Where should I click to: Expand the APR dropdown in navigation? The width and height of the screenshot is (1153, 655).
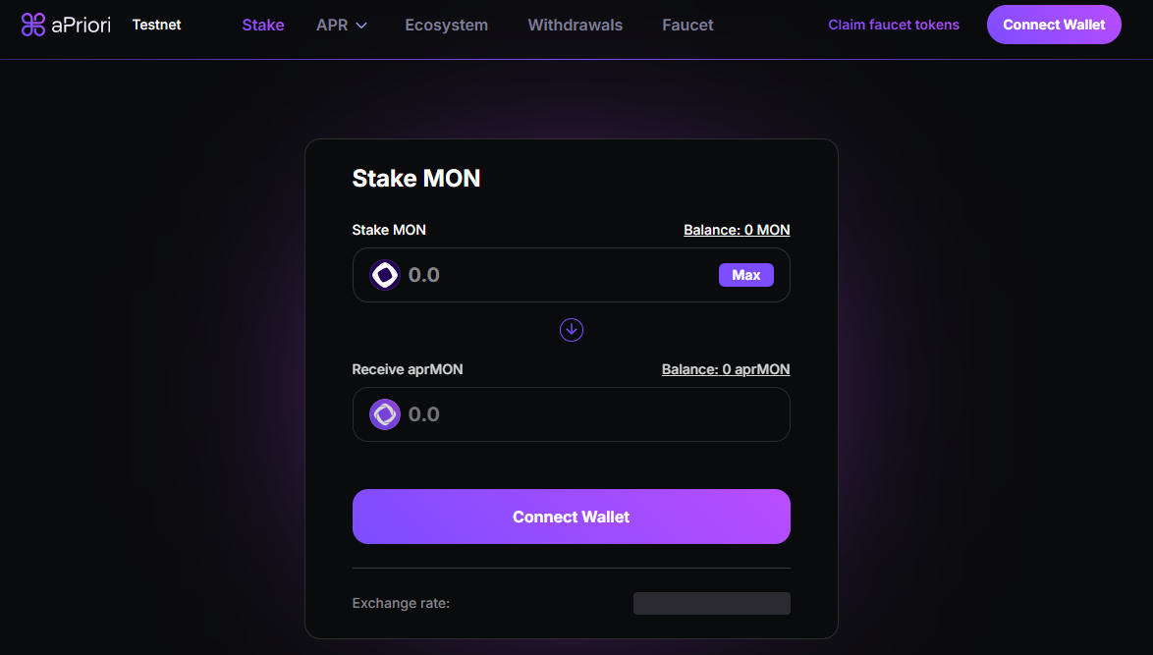[x=341, y=25]
